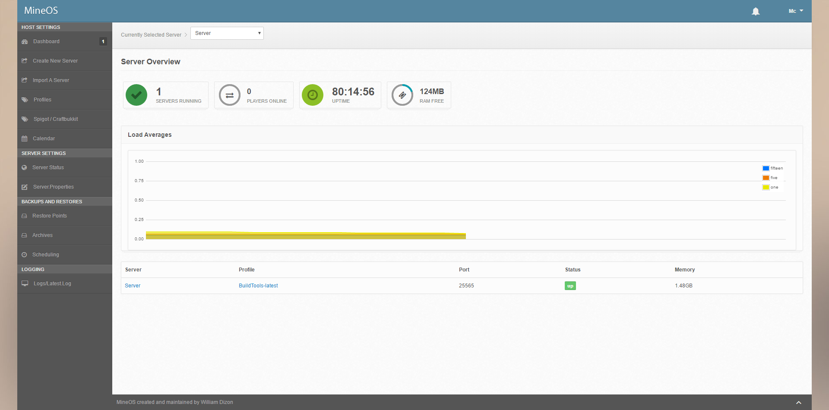Viewport: 829px width, 410px height.
Task: Click the orange five legend swatch
Action: pyautogui.click(x=766, y=178)
